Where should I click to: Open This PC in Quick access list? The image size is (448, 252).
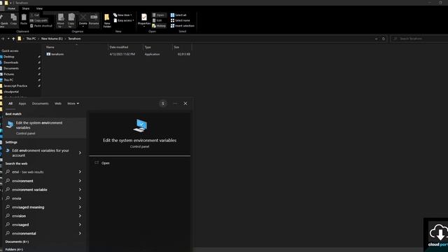coord(8,80)
